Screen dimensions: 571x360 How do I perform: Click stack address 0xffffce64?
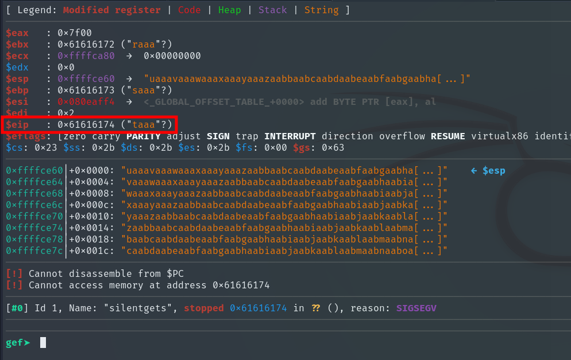[x=34, y=182]
